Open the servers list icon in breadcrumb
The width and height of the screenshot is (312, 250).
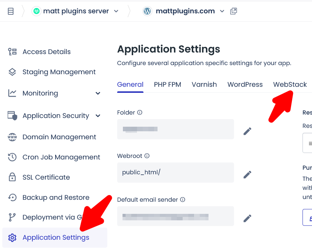(11, 11)
